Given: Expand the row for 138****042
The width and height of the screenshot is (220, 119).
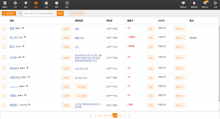Looking at the screenshot, I should tap(4, 29).
